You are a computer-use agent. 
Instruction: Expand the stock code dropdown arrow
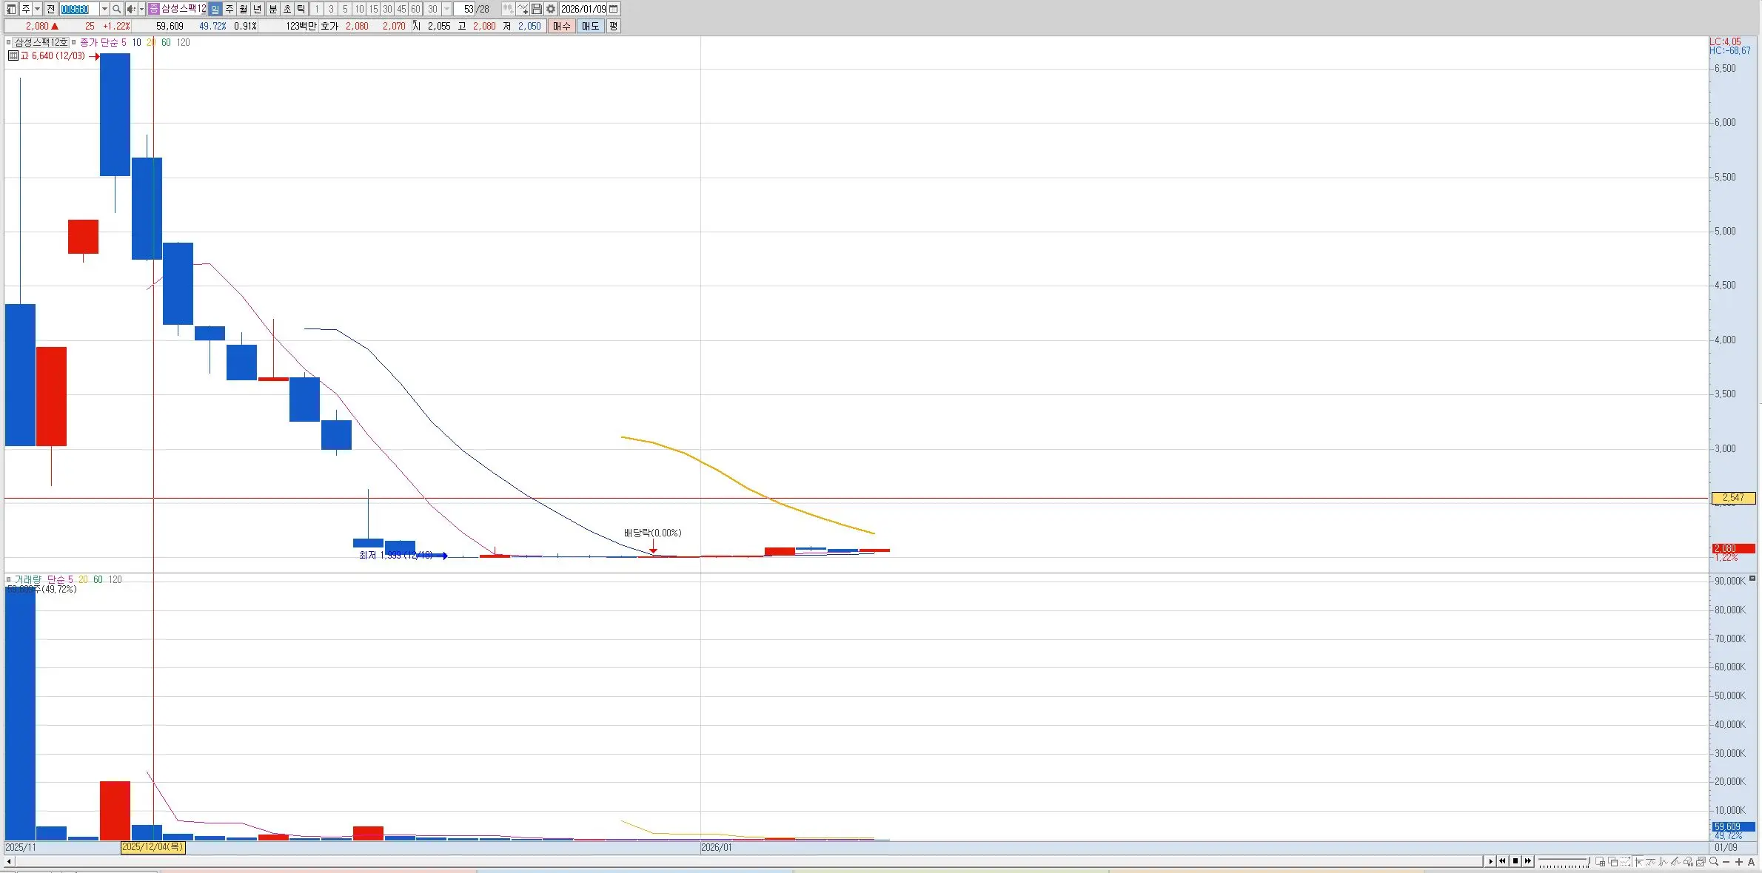(104, 9)
